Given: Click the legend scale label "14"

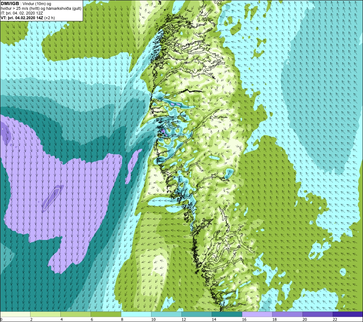Looking at the screenshot, I should tap(214, 319).
